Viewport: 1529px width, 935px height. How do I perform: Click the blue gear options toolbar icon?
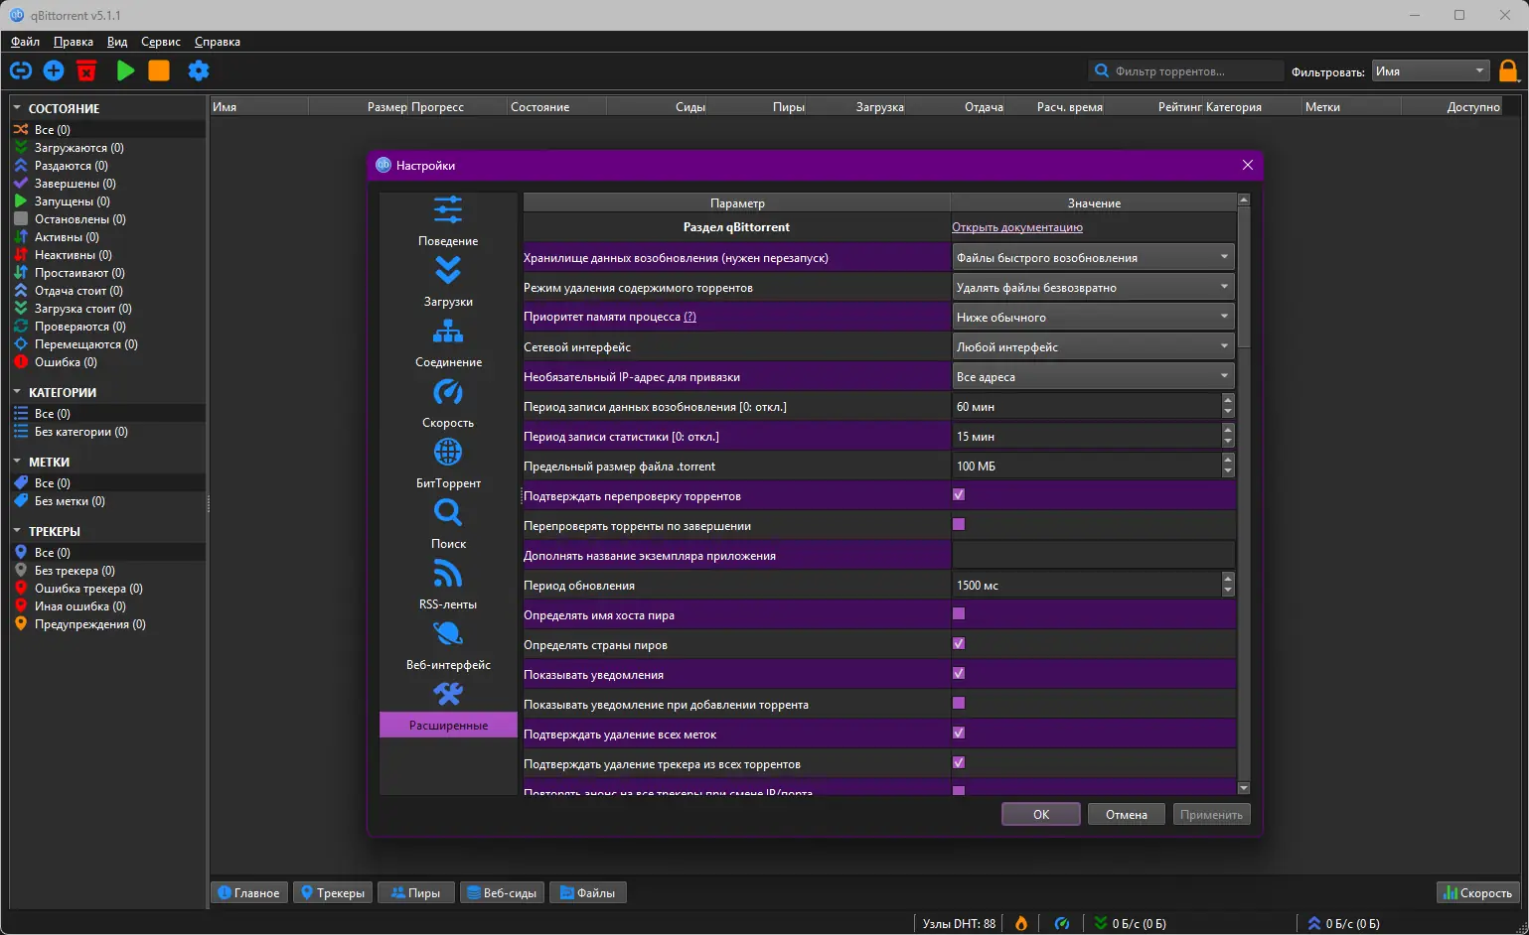(199, 70)
